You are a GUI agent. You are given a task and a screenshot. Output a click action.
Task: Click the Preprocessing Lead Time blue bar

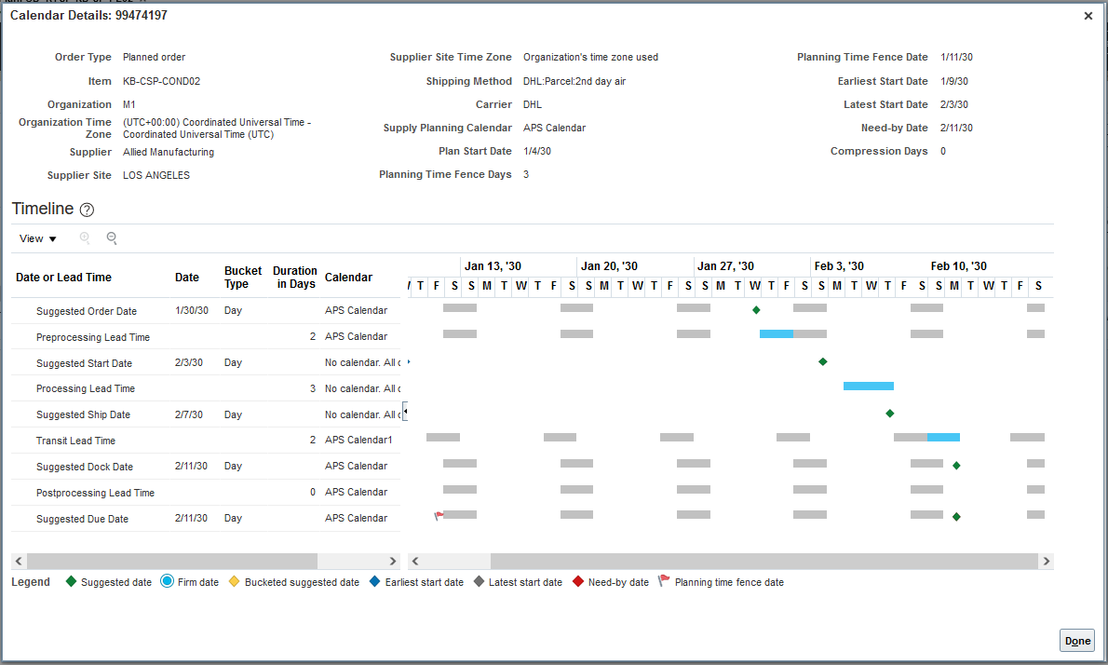(777, 333)
